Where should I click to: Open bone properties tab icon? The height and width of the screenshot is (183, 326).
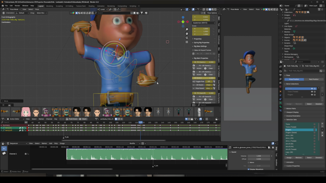pos(281,107)
